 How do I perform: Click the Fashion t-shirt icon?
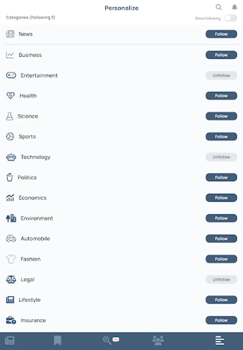pos(11,259)
